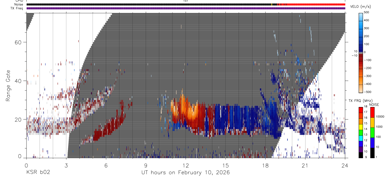Click the noise legend label 1000
388x179 pixels.
click(x=379, y=127)
